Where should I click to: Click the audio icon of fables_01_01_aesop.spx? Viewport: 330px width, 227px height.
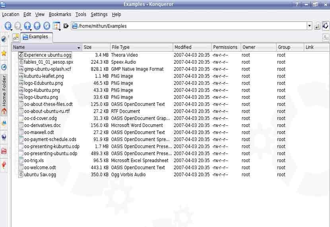click(21, 62)
